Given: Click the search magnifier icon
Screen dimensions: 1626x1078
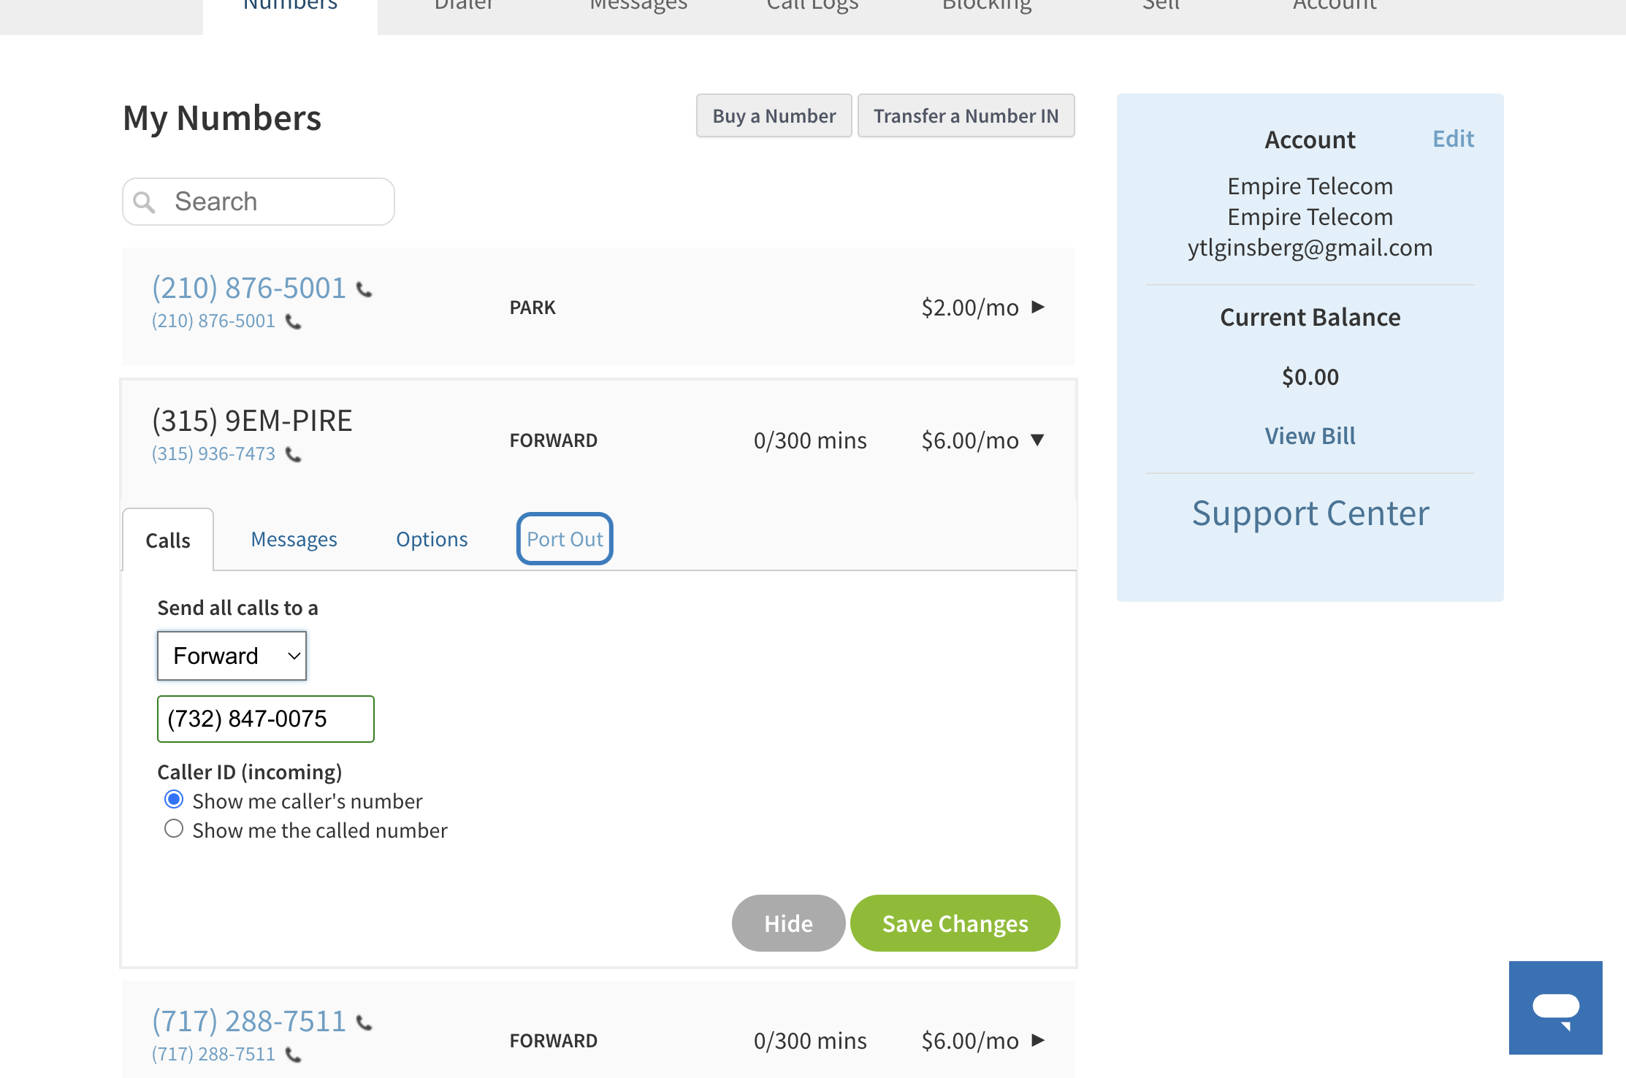Looking at the screenshot, I should (x=145, y=202).
